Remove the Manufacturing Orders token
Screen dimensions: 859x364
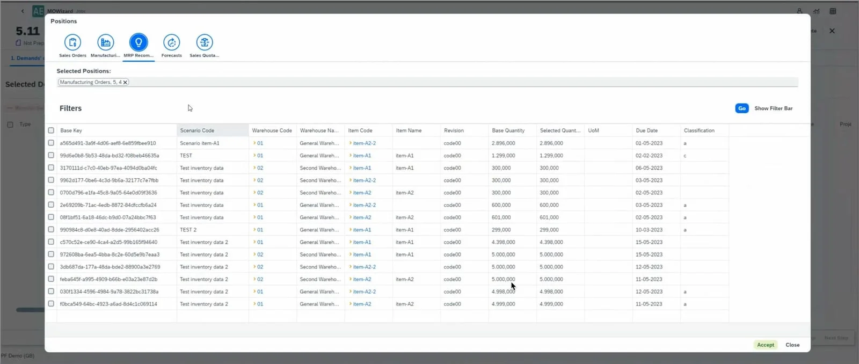click(x=125, y=82)
